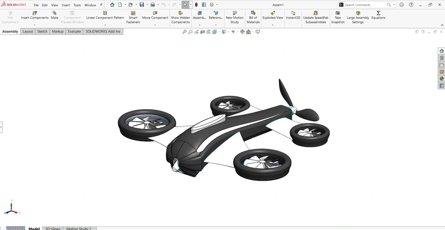Toggle Hide/Show Items eye icon
This screenshot has width=445, height=230.
pos(233,32)
